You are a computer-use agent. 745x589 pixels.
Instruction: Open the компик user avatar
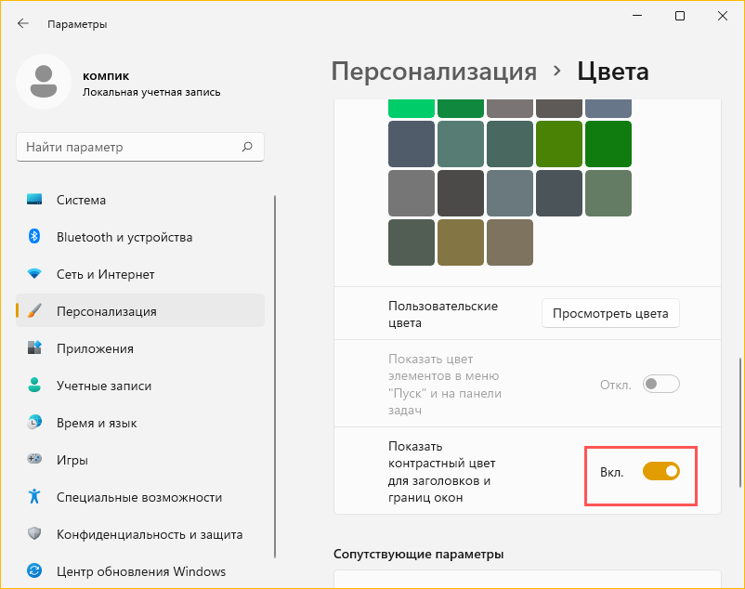tap(44, 82)
